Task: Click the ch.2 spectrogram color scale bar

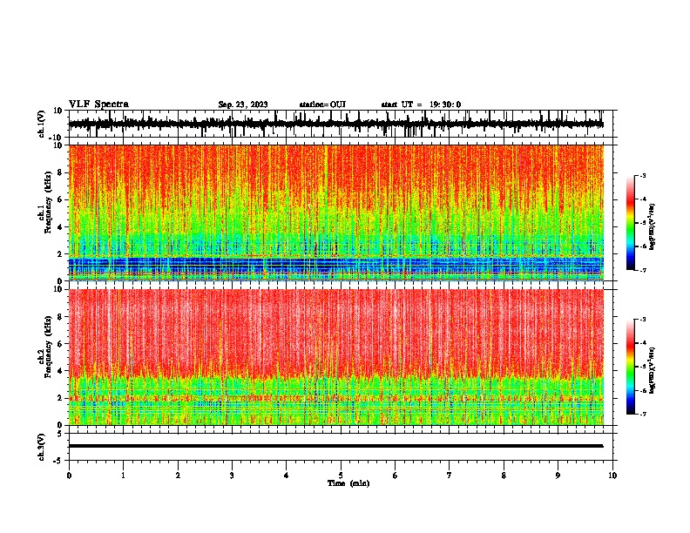Action: [631, 367]
